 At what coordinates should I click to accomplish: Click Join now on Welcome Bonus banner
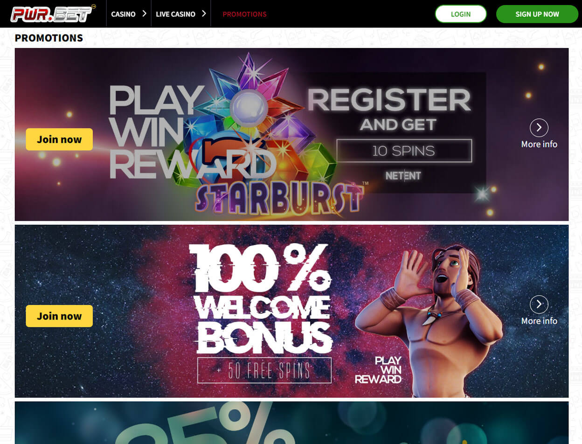(59, 316)
